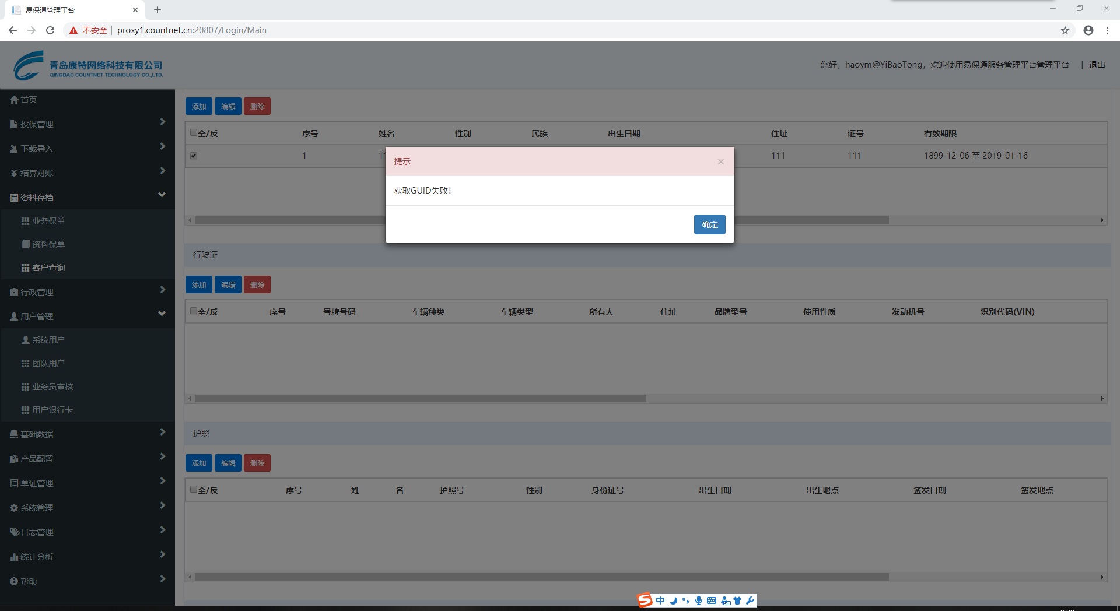The image size is (1120, 611).
Task: Click 删除 under the 行驶证 section
Action: [x=257, y=285]
